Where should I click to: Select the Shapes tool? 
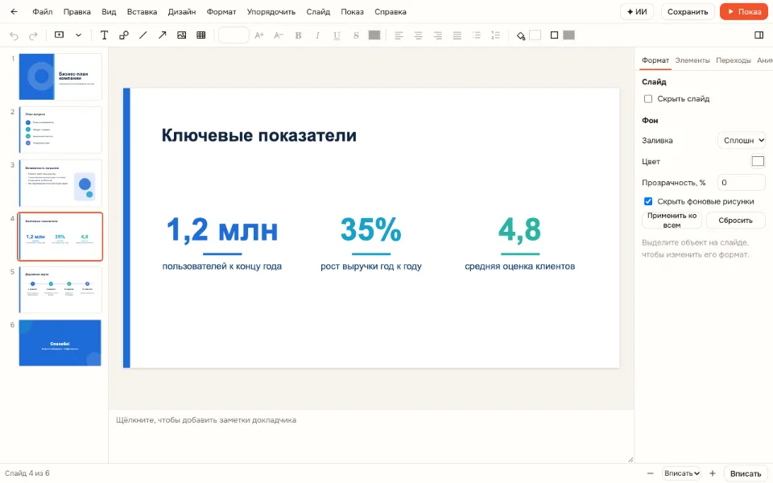[124, 35]
